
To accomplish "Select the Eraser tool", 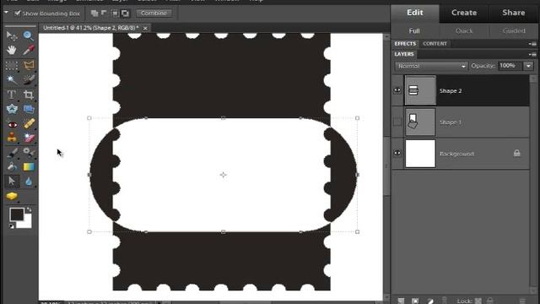I will (29, 138).
